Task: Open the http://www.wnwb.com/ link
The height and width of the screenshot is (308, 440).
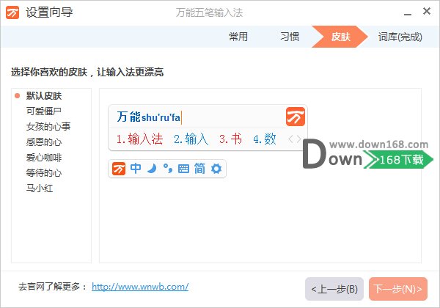Action: tap(140, 287)
